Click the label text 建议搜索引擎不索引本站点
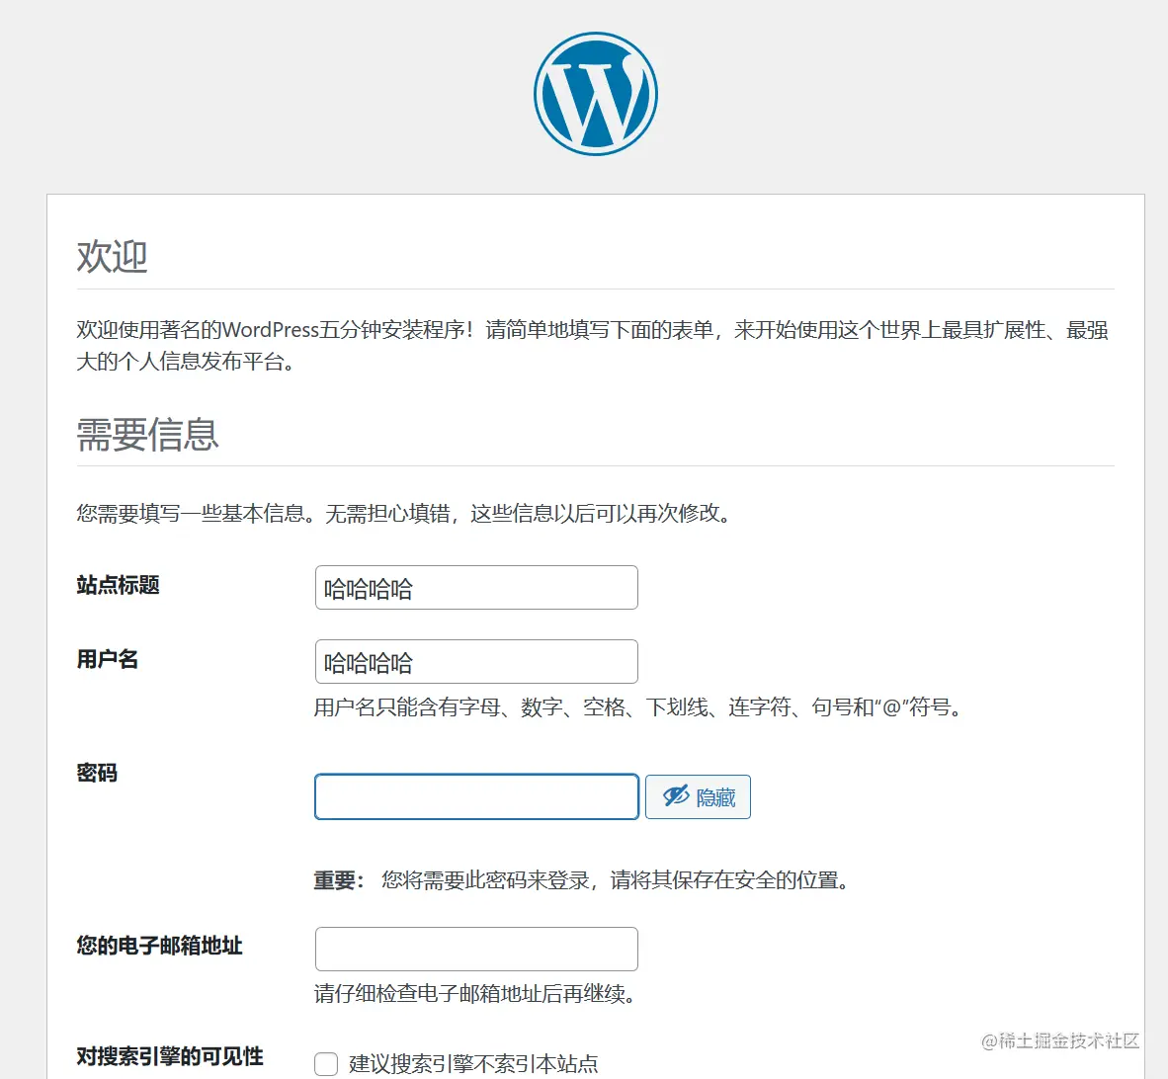1168x1079 pixels. [x=473, y=1063]
